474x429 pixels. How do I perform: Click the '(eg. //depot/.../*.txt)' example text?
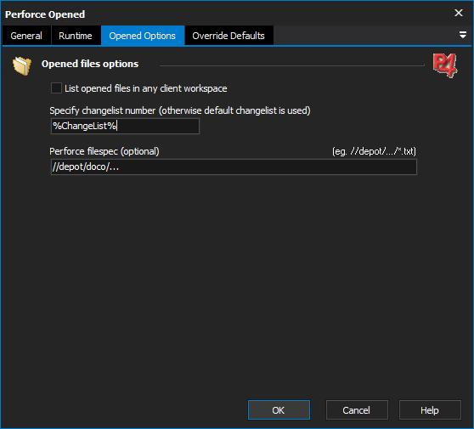(x=374, y=151)
